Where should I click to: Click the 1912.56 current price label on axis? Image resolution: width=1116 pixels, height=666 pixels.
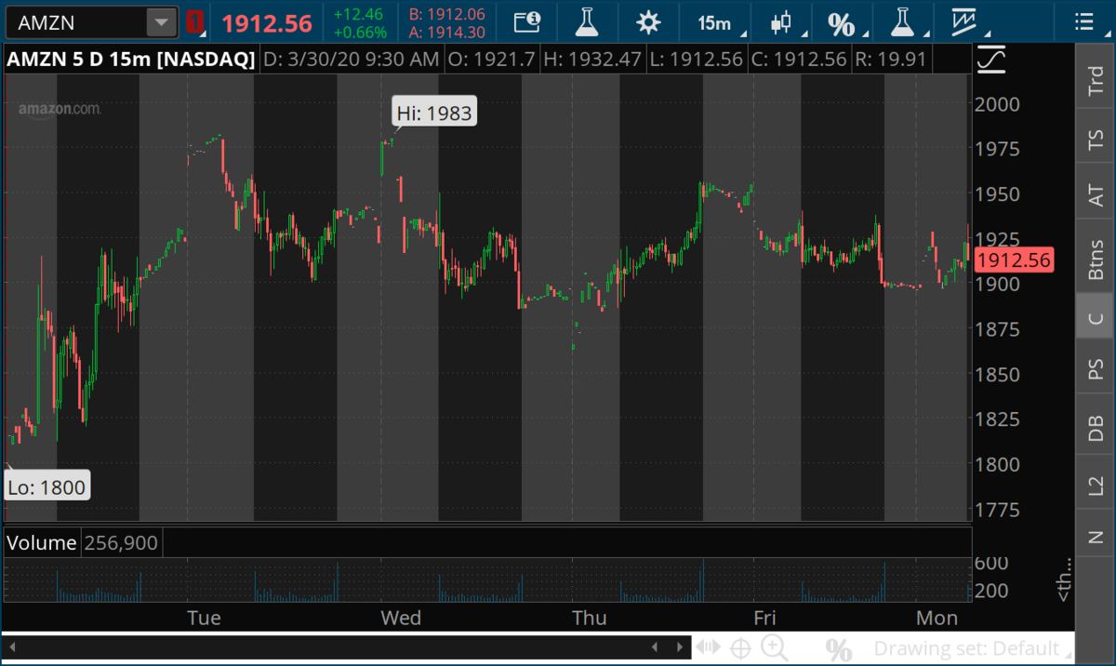click(x=1014, y=260)
